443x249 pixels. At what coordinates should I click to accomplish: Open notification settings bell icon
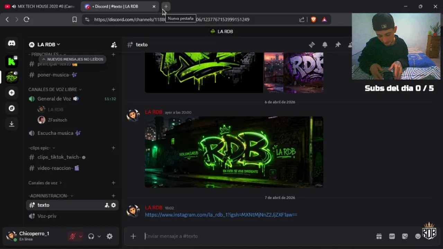tap(325, 45)
